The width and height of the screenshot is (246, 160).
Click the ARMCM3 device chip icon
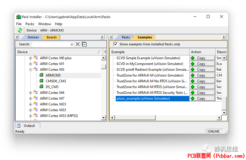41,75
